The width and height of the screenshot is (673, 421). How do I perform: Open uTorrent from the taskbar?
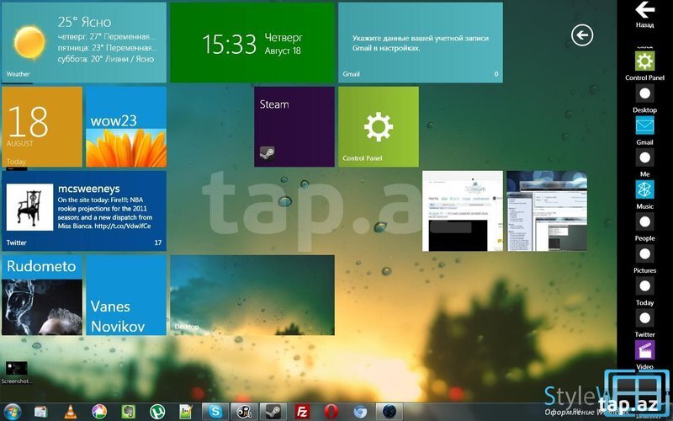(x=157, y=412)
